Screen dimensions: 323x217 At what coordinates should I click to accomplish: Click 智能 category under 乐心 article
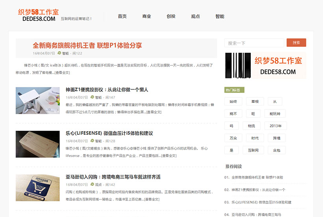click(x=99, y=141)
